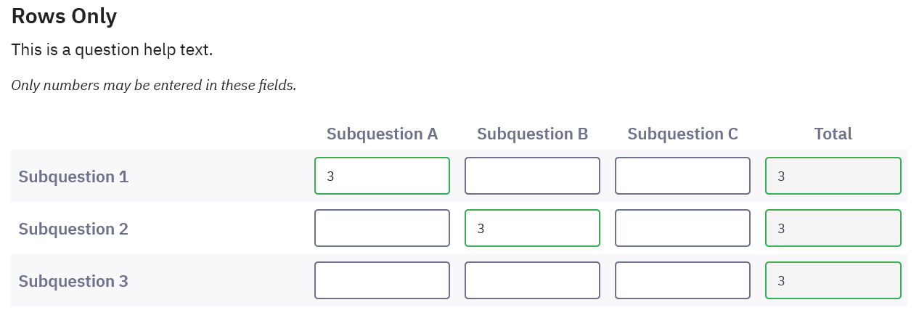Focus Subquestion 3 Subquestion C empty field
Image resolution: width=919 pixels, height=321 pixels.
(x=682, y=280)
